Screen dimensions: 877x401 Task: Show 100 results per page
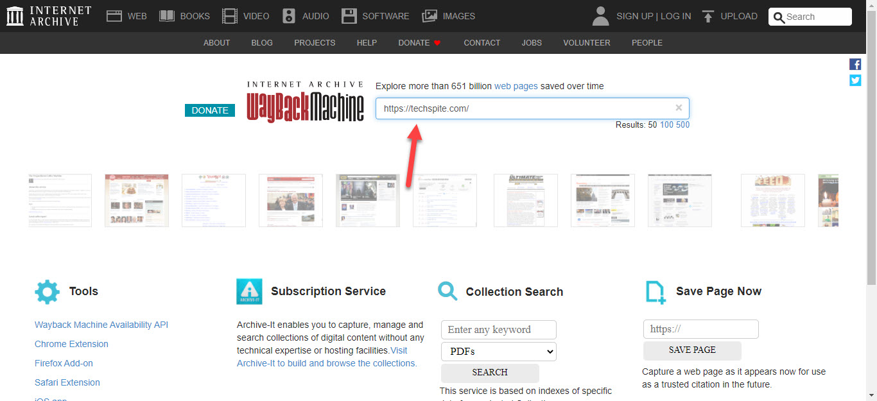666,125
